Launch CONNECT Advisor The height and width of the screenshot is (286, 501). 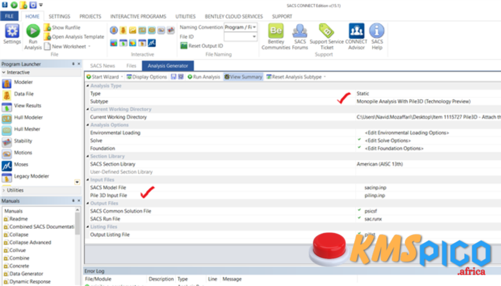click(356, 37)
